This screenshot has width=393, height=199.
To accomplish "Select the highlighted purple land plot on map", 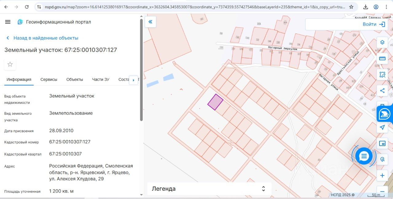I will click(215, 102).
